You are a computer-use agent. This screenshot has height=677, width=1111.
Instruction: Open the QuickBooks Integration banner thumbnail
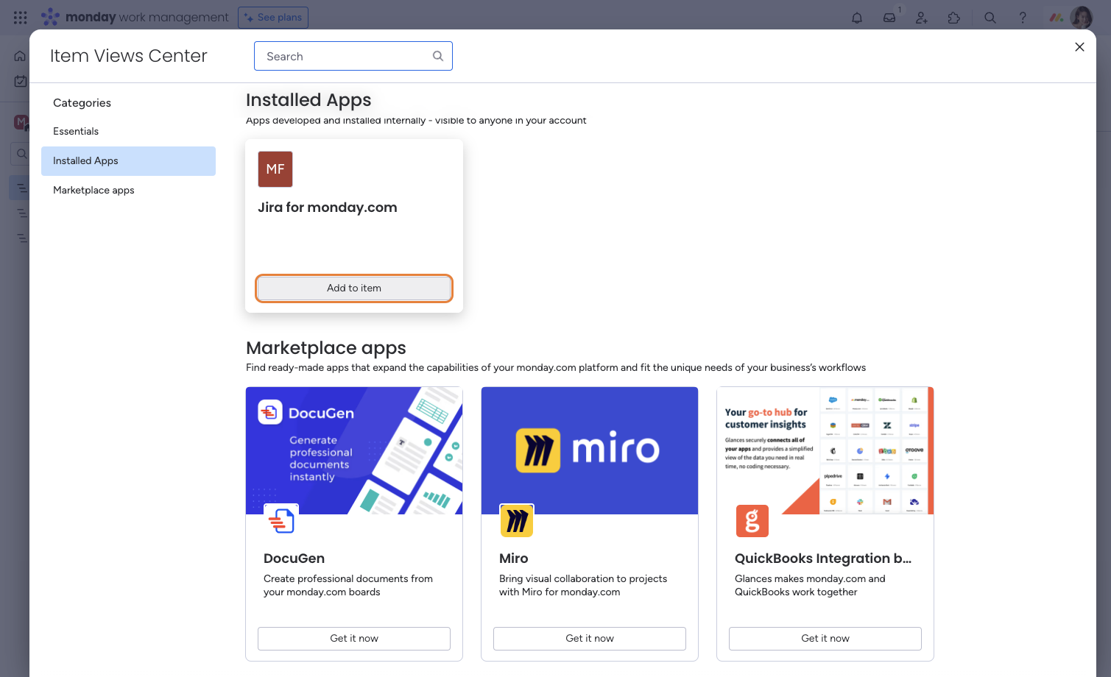click(x=825, y=450)
